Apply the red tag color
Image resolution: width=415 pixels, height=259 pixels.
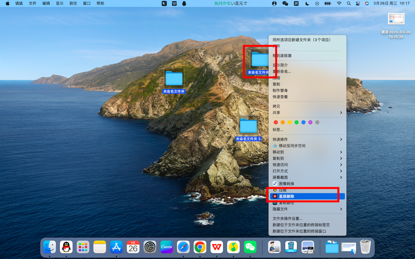tap(276, 122)
